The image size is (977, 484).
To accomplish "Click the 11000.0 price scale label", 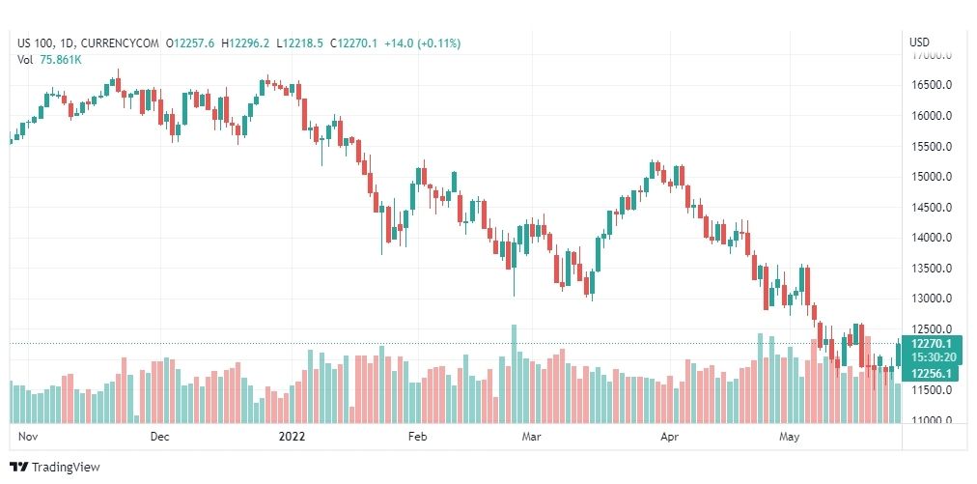I will 932,420.
